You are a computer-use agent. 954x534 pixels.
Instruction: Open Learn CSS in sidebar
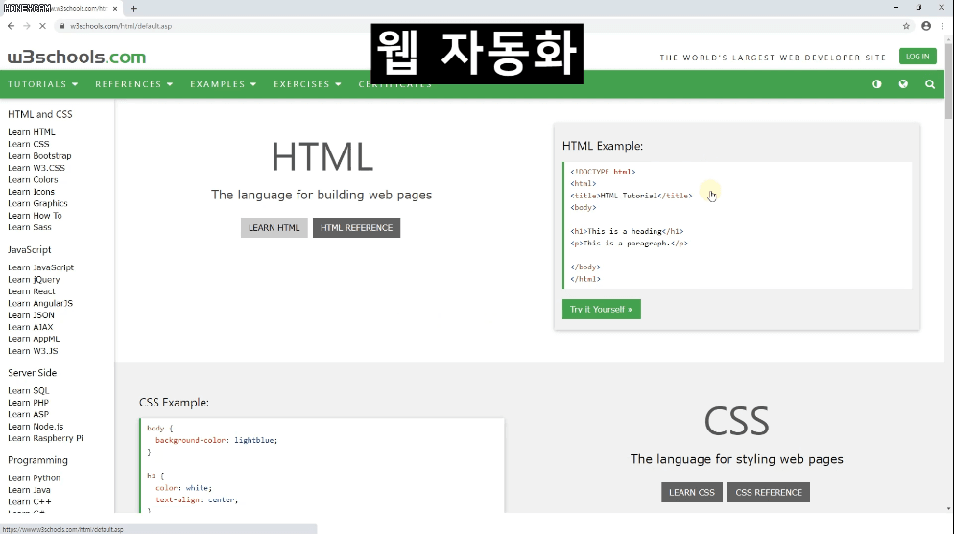(29, 144)
